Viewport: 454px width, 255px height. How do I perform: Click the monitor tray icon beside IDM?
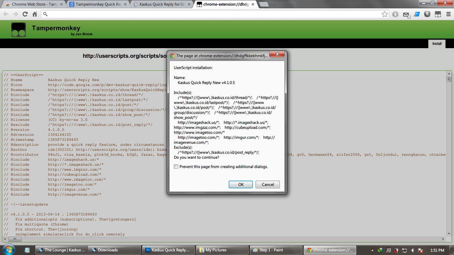tap(389, 250)
